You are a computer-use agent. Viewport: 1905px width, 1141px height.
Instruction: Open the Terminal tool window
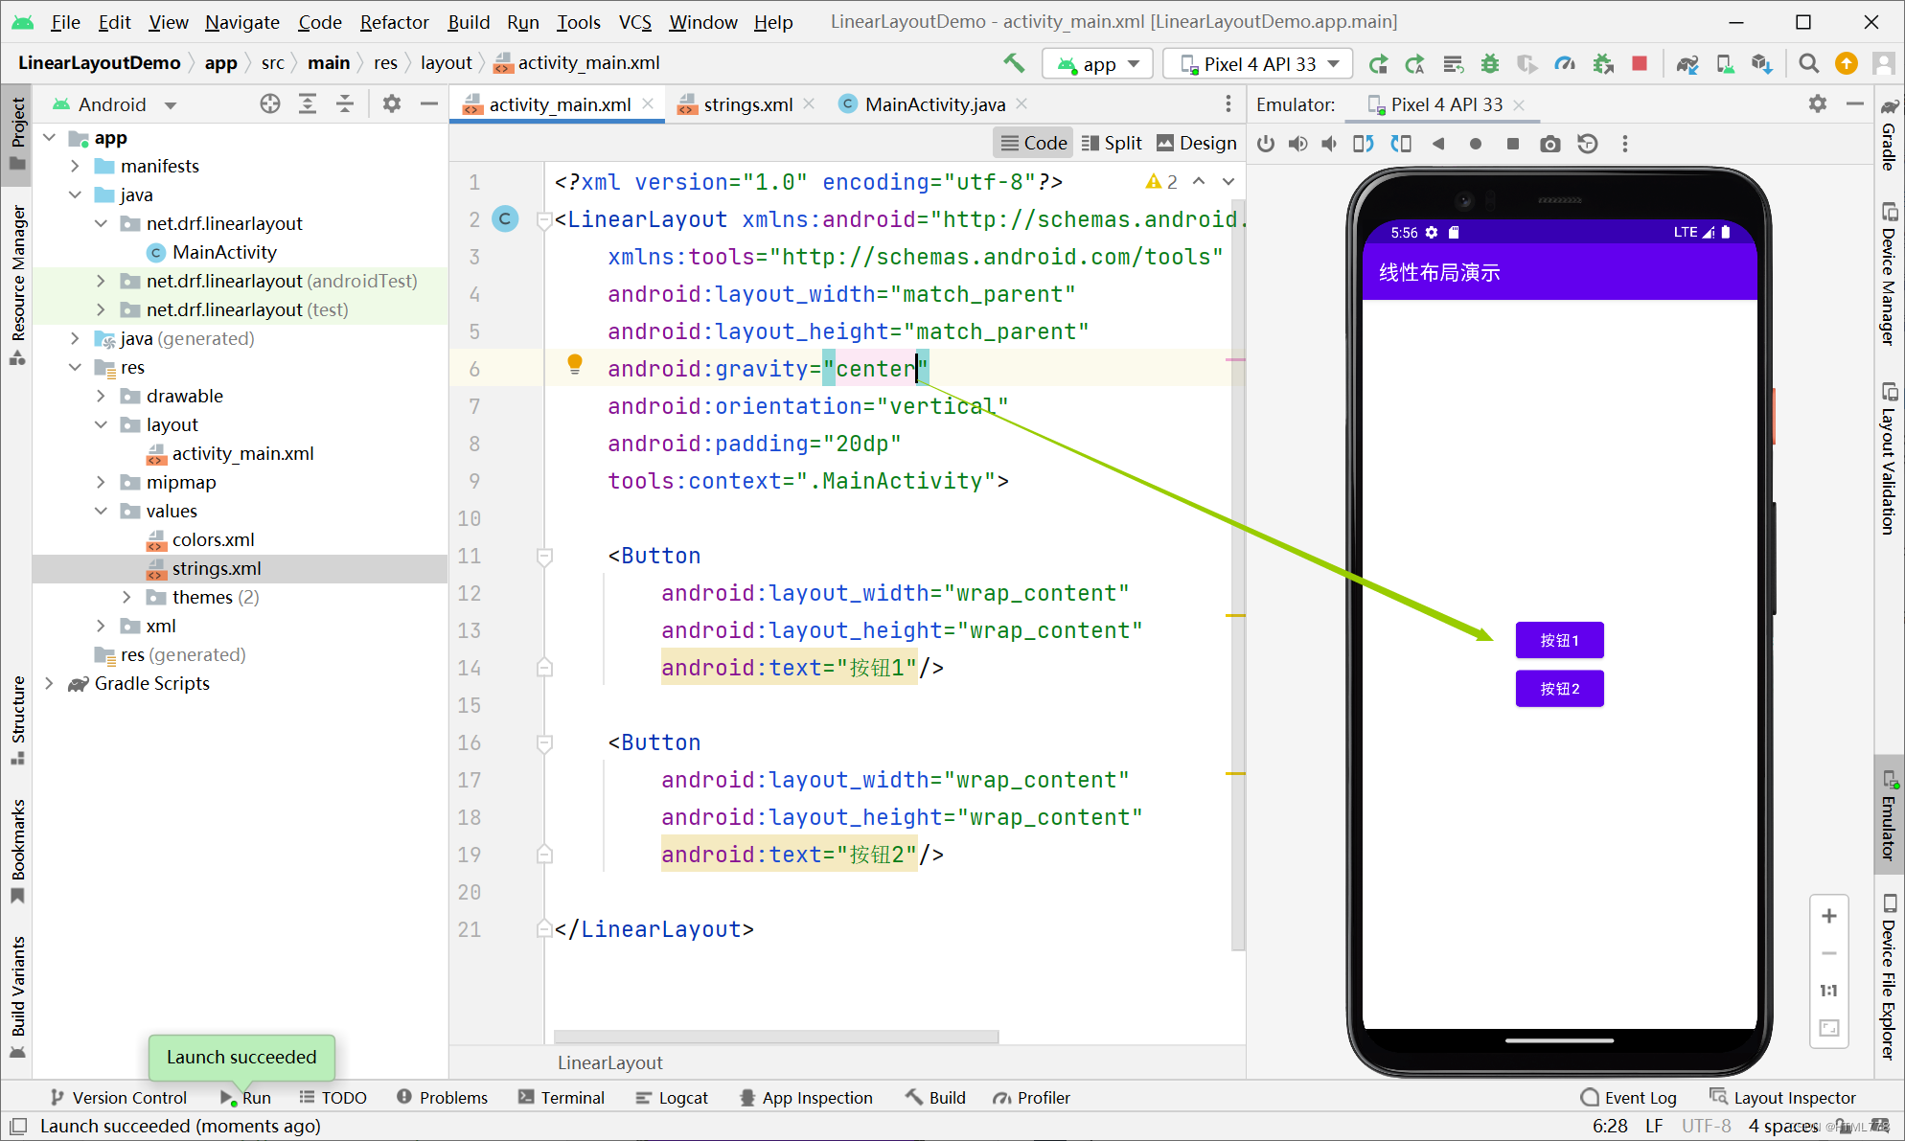click(562, 1098)
